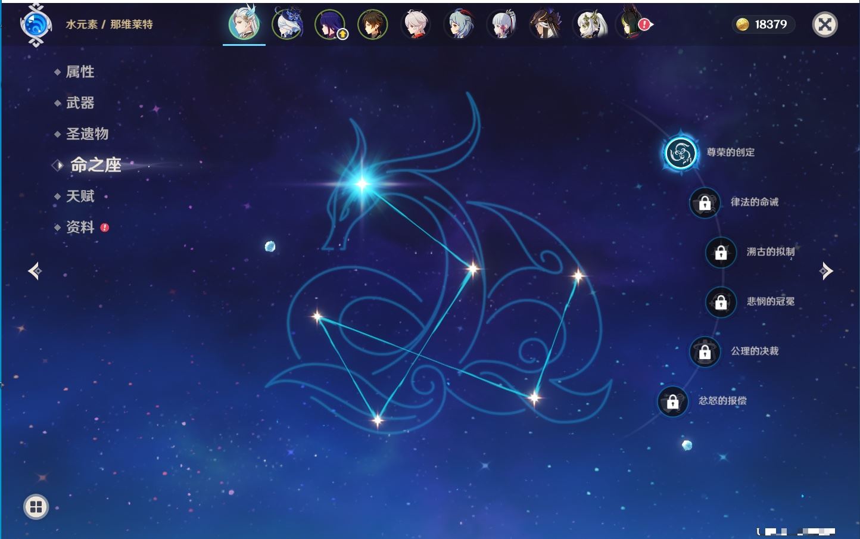Click the locked 溯古的拟制 constellation icon

(721, 253)
